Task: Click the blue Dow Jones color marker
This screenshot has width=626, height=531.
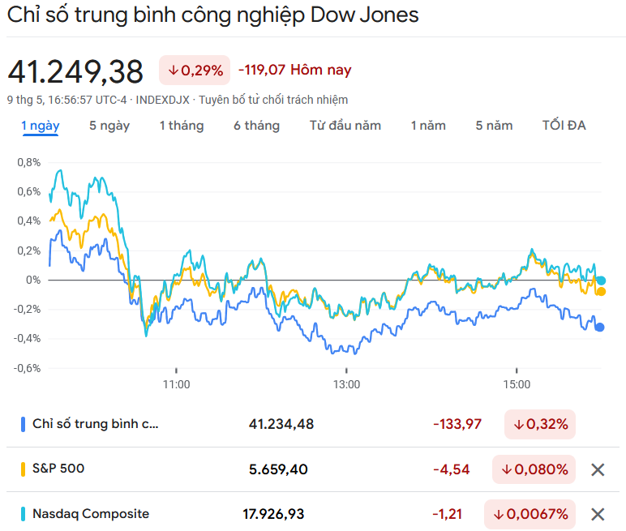Action: (x=24, y=424)
